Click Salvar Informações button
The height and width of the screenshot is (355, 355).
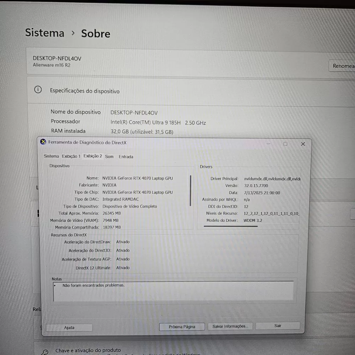point(230,326)
